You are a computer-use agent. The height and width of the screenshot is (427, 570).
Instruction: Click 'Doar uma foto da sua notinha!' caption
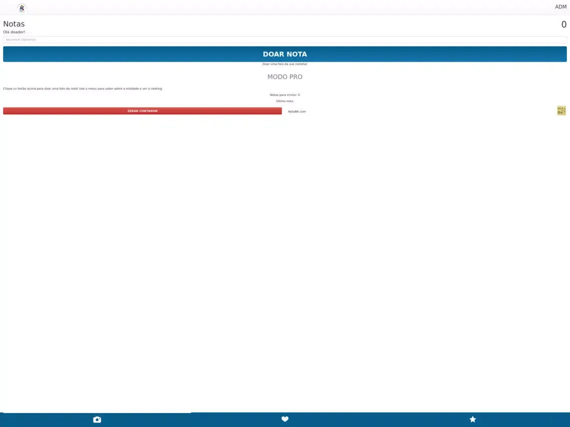click(284, 64)
